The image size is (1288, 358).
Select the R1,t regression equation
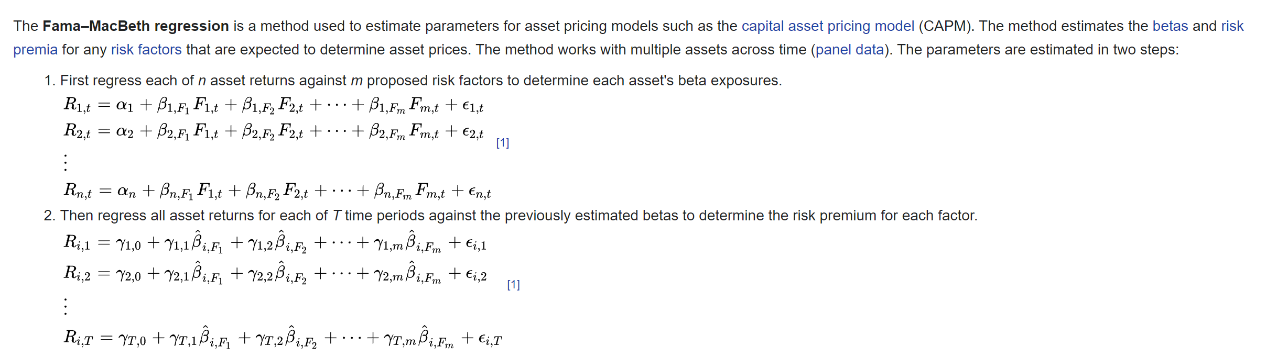point(274,105)
